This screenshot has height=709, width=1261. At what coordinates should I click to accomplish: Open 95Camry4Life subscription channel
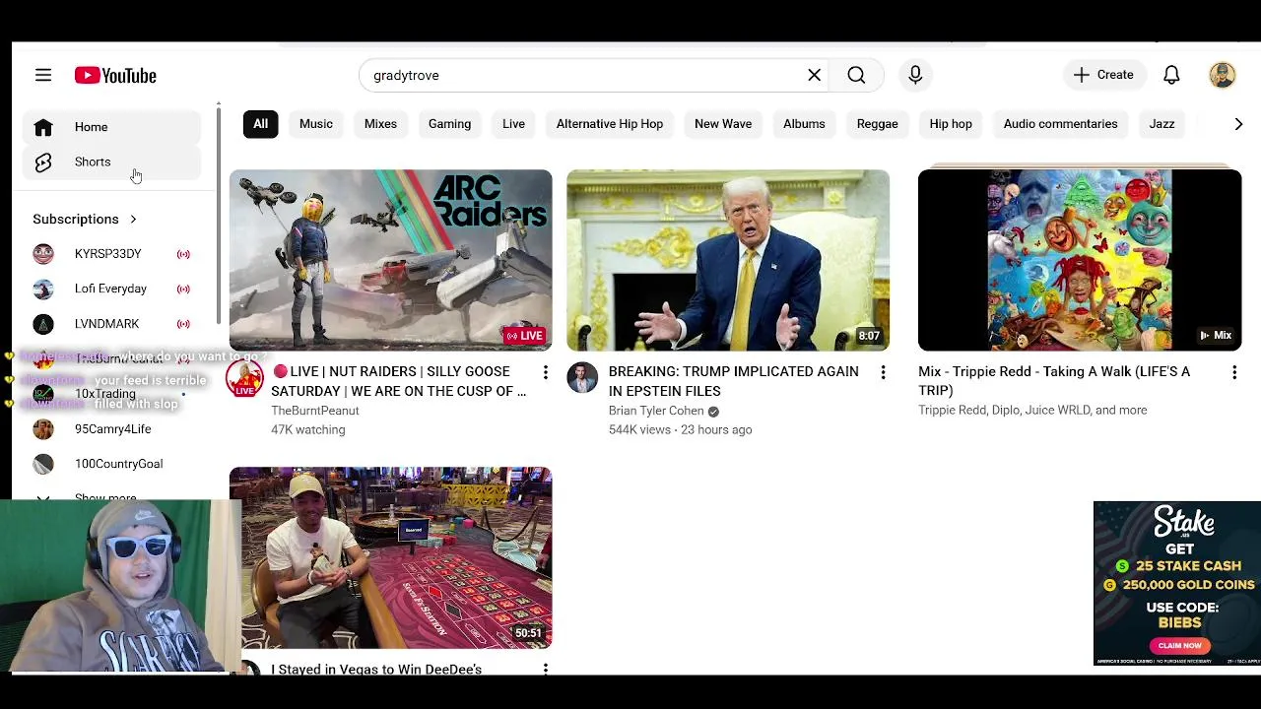click(111, 429)
